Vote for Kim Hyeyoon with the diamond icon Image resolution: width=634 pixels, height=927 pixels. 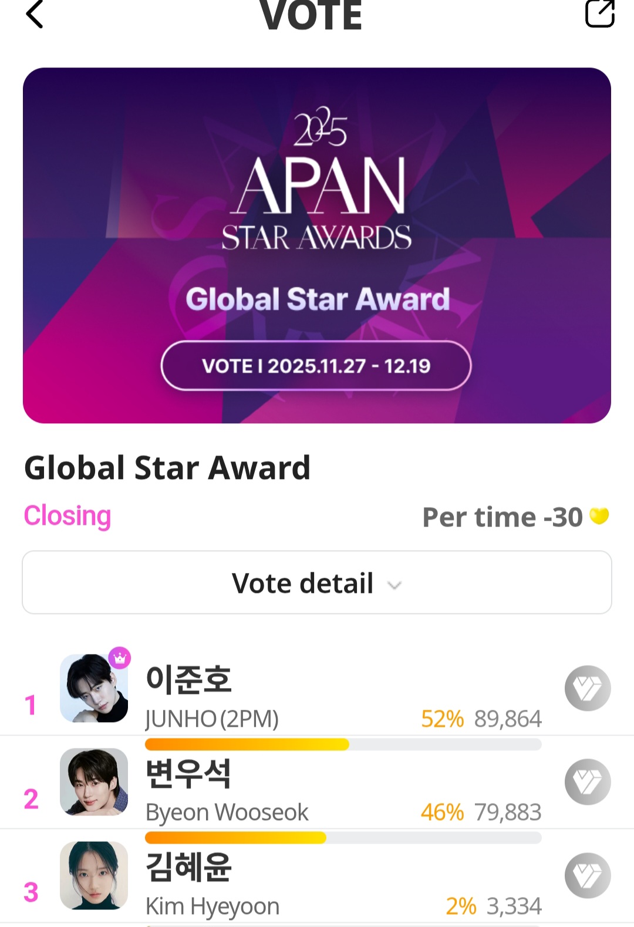click(x=588, y=875)
